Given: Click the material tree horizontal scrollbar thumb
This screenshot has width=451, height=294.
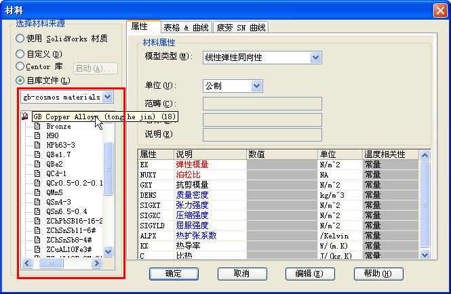Looking at the screenshot, I should pyautogui.click(x=51, y=263).
